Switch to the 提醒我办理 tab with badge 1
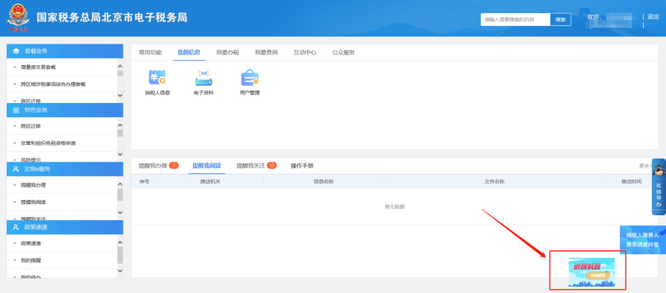 click(x=158, y=165)
